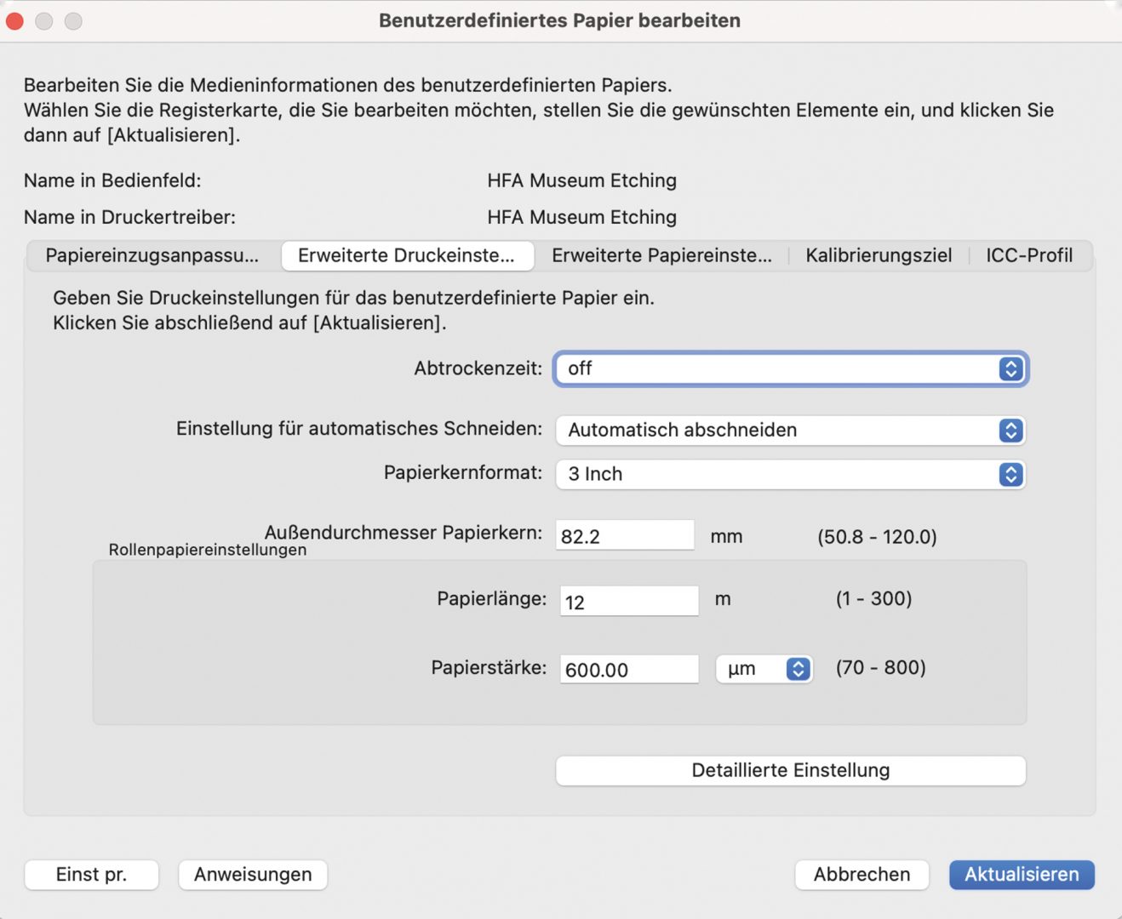The height and width of the screenshot is (919, 1122).
Task: Click into the Papierstärke value field
Action: (629, 670)
